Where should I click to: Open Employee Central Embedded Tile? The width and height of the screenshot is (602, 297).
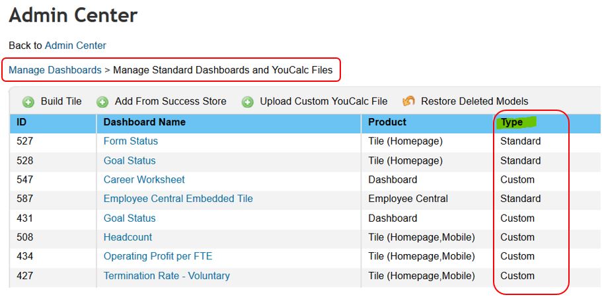click(178, 199)
